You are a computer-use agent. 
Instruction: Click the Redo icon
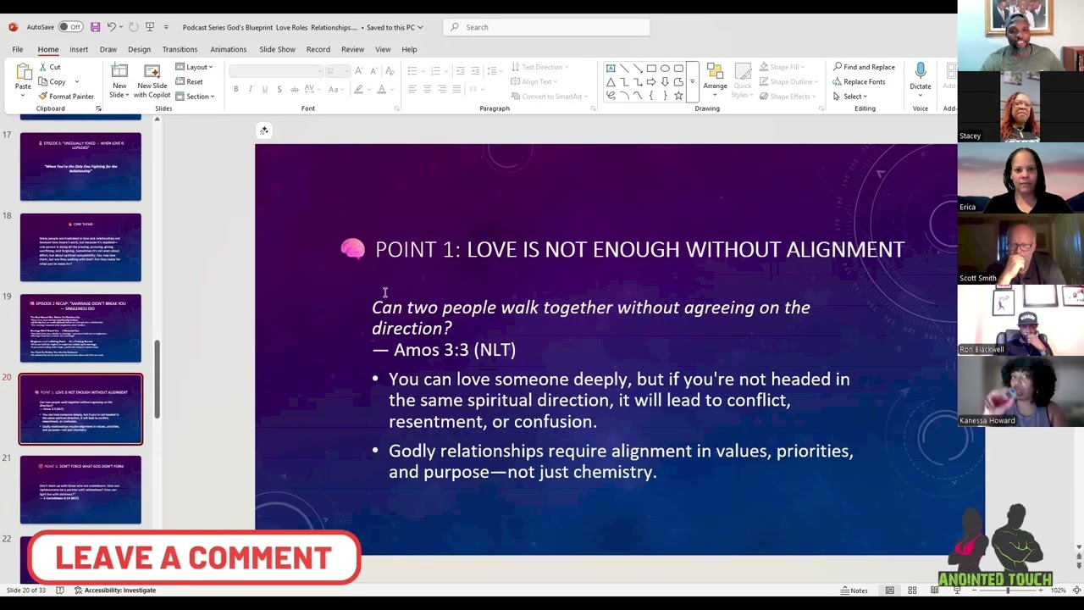[x=133, y=27]
